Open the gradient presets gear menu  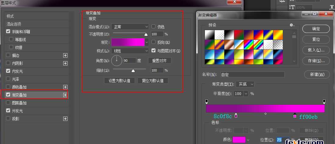(x=292, y=25)
